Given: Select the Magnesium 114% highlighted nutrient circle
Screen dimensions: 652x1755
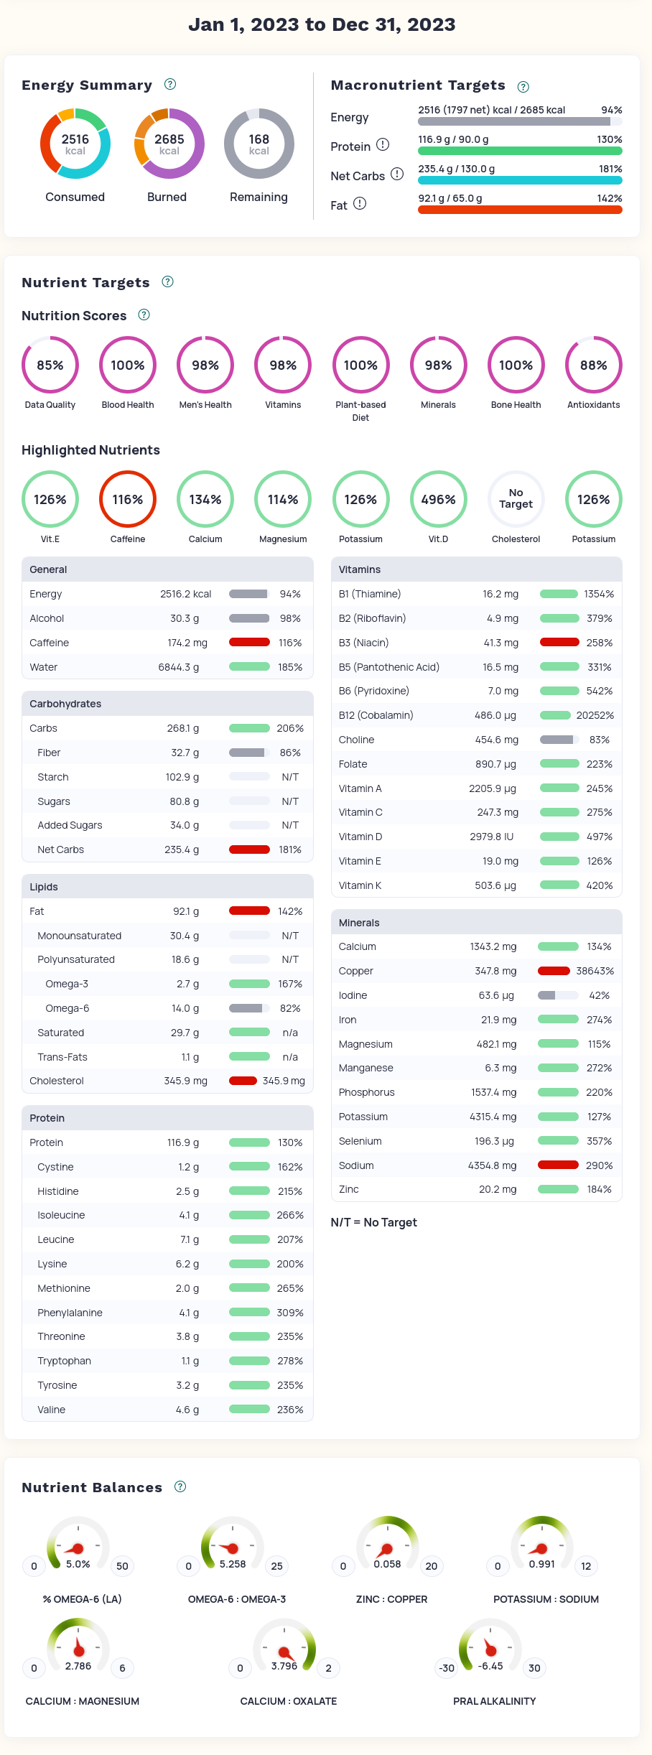Looking at the screenshot, I should [x=283, y=499].
